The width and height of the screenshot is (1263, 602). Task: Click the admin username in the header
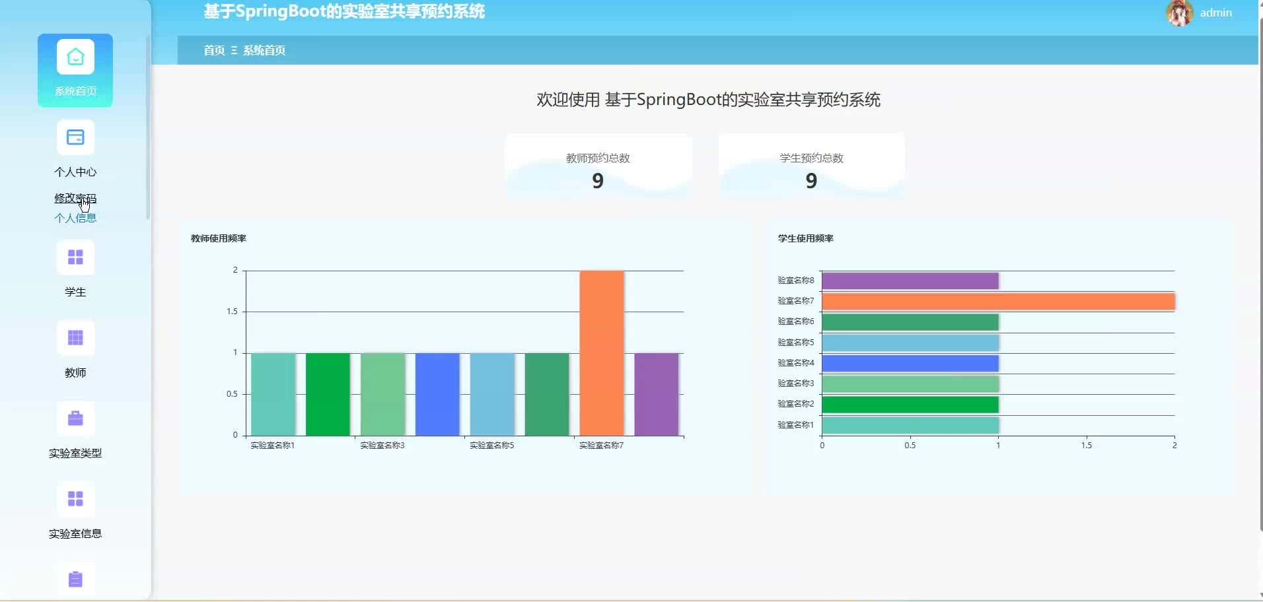pos(1215,13)
